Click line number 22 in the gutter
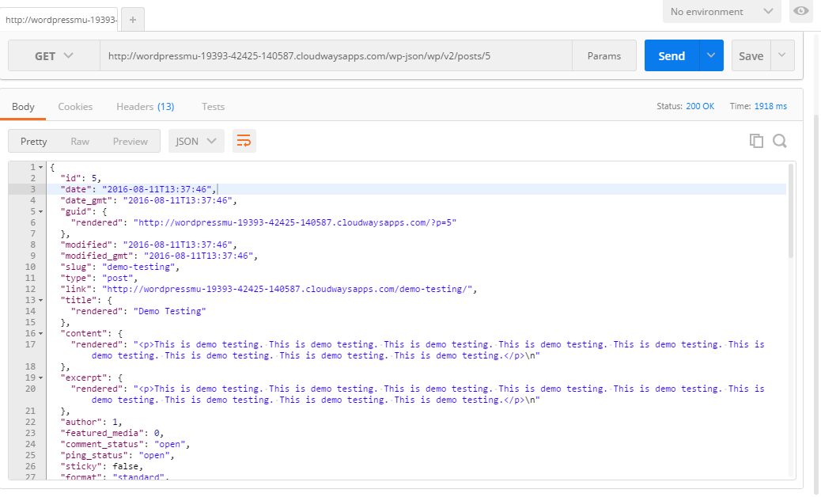The width and height of the screenshot is (821, 497). pyautogui.click(x=30, y=422)
